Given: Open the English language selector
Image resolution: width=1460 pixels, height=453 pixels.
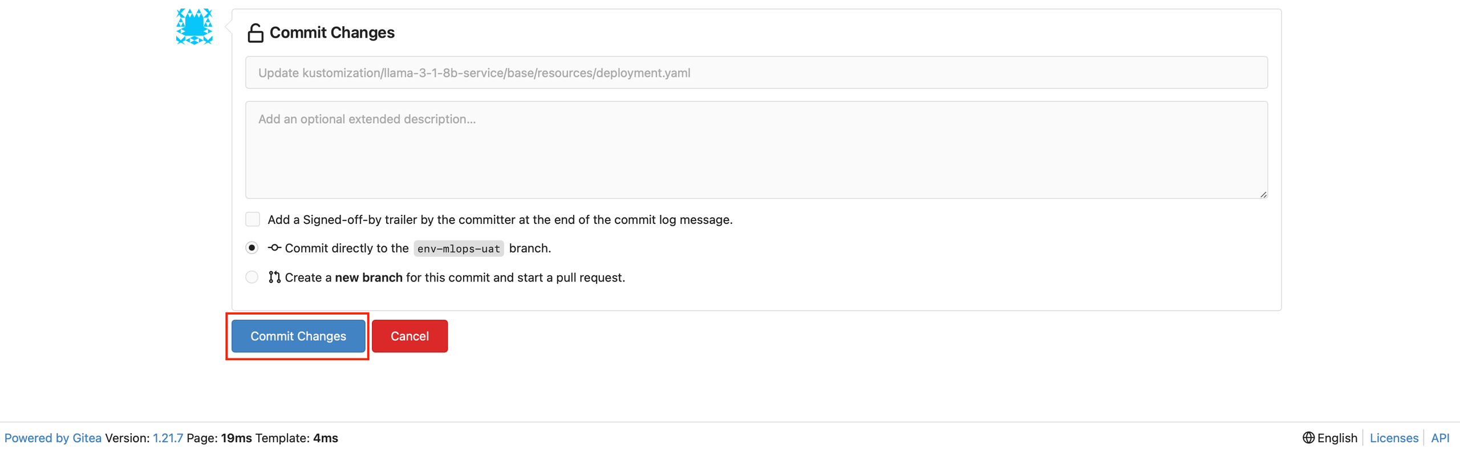Looking at the screenshot, I should click(1330, 438).
